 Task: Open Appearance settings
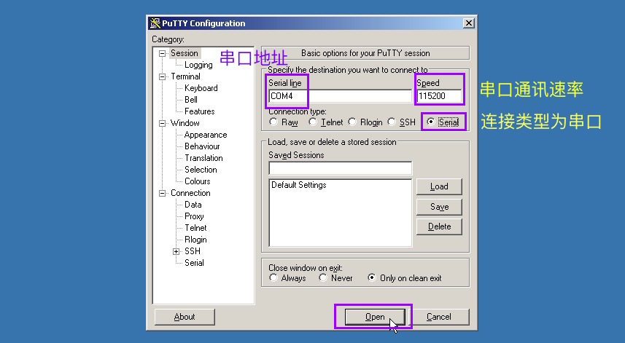tap(206, 135)
